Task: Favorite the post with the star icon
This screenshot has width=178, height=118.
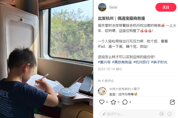Action: [113, 102]
